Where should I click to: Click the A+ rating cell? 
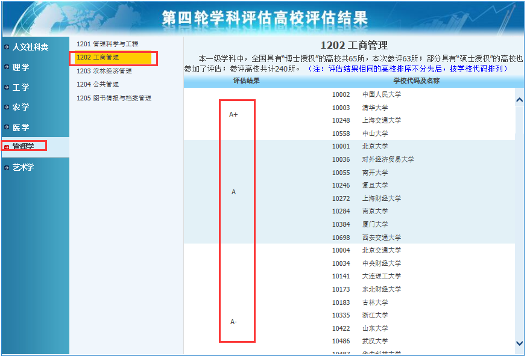233,114
